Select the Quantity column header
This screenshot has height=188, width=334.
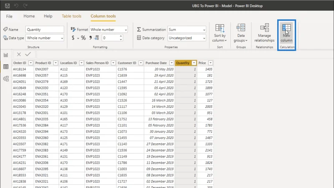pos(183,63)
